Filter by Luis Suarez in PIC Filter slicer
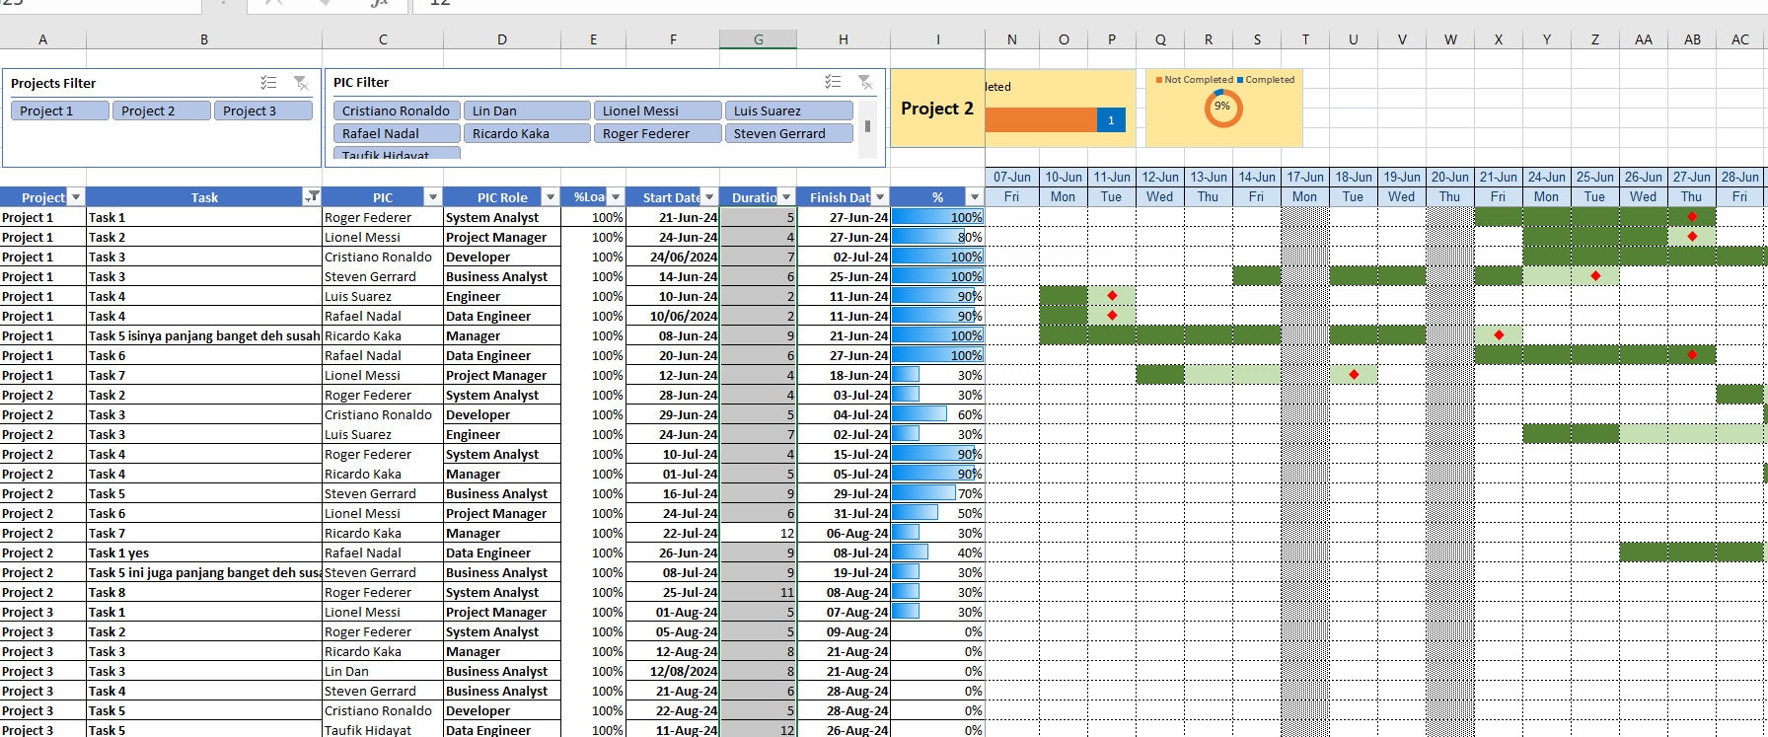Screen dimensions: 1768x737 789,111
